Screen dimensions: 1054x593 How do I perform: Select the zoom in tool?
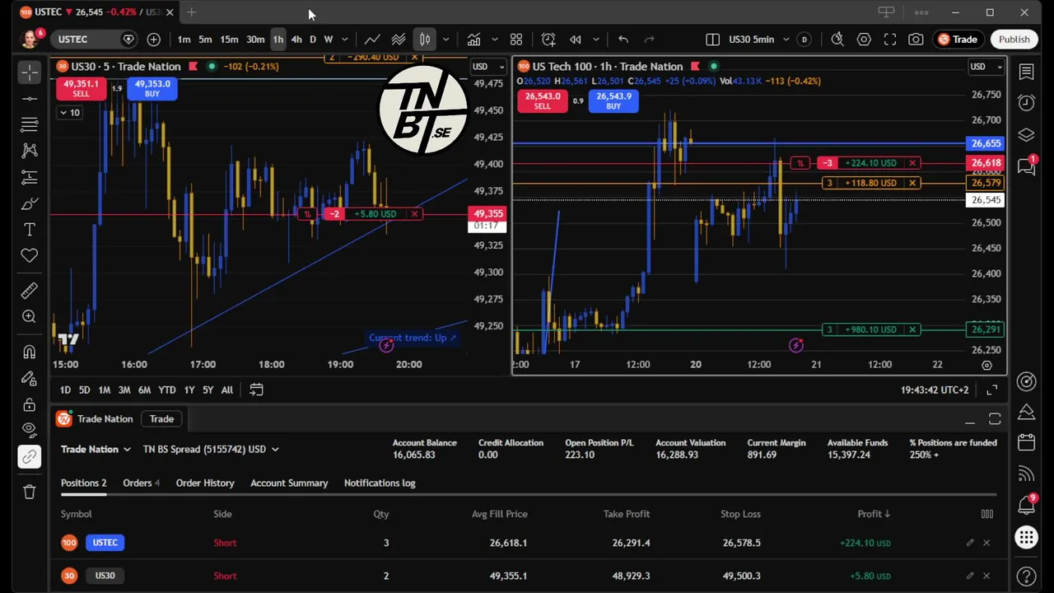tap(30, 316)
